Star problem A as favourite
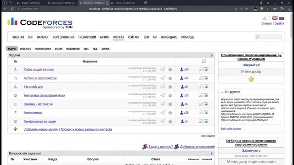Viewport: 294px width, 165px height. pos(170,69)
